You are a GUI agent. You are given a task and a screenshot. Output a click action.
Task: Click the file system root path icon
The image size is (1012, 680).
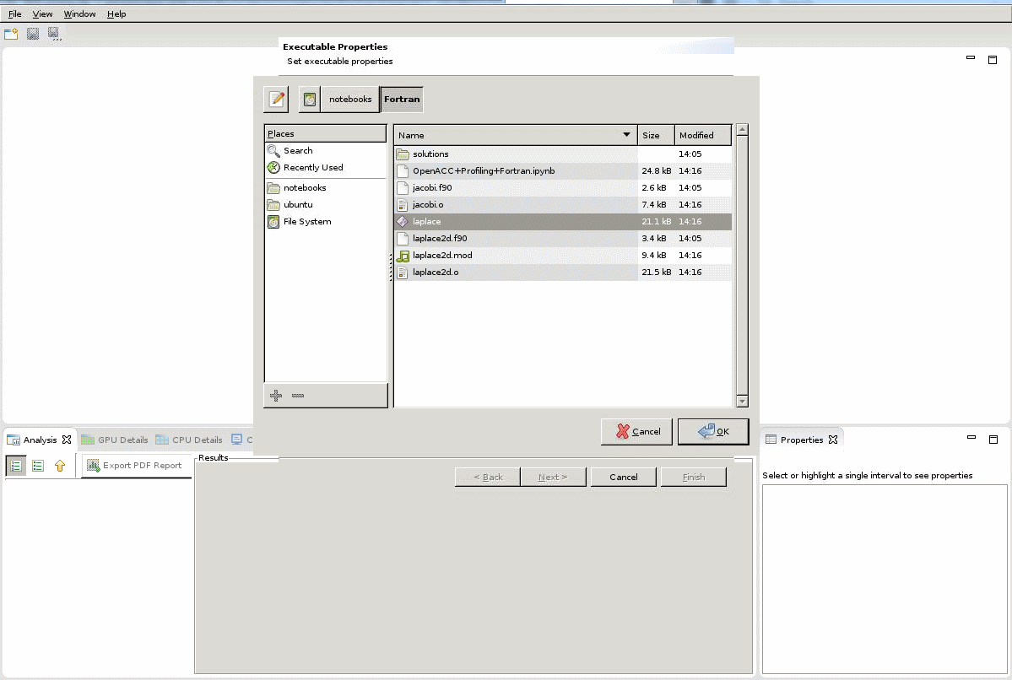tap(310, 100)
